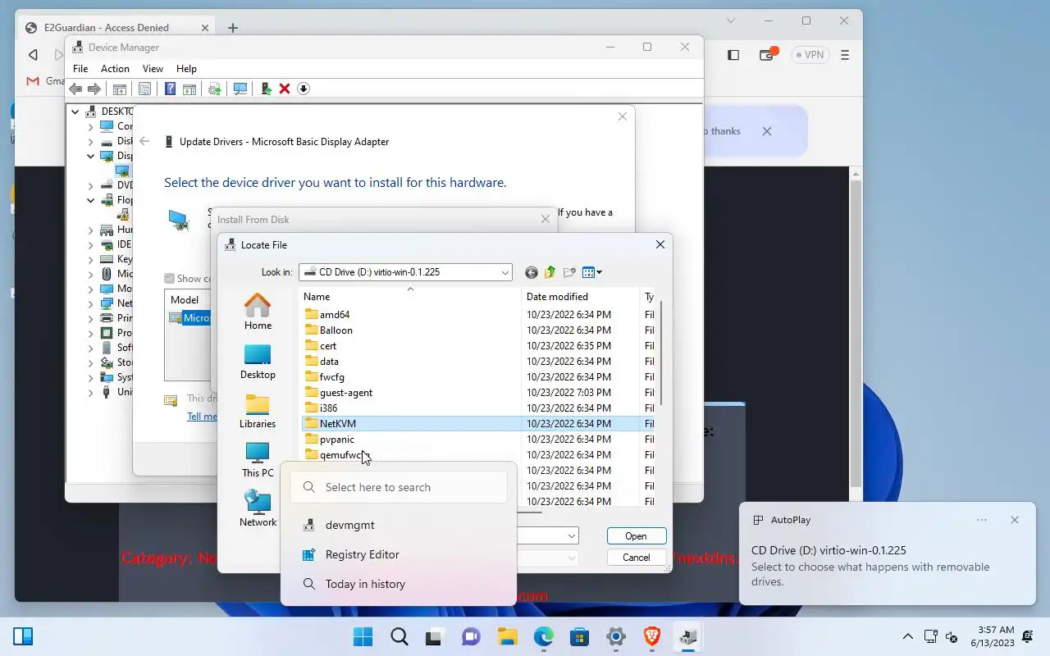The height and width of the screenshot is (656, 1050).
Task: Click AutoPlay notification options ellipsis
Action: [982, 520]
